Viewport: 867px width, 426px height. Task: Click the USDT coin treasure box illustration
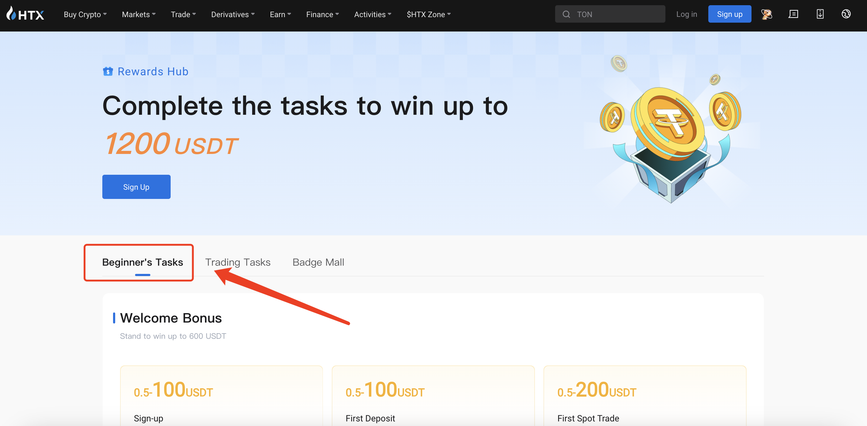tap(671, 134)
